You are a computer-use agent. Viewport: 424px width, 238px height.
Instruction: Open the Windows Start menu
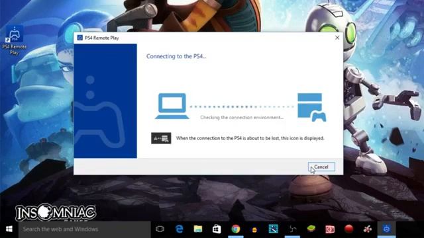[9, 229]
